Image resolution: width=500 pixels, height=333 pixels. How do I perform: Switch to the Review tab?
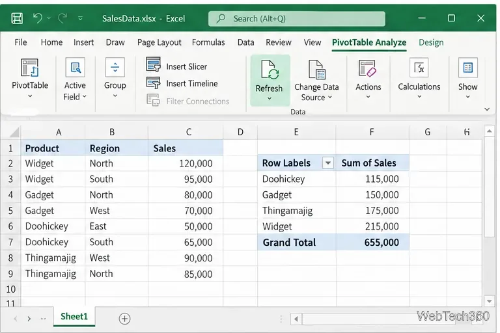(279, 42)
